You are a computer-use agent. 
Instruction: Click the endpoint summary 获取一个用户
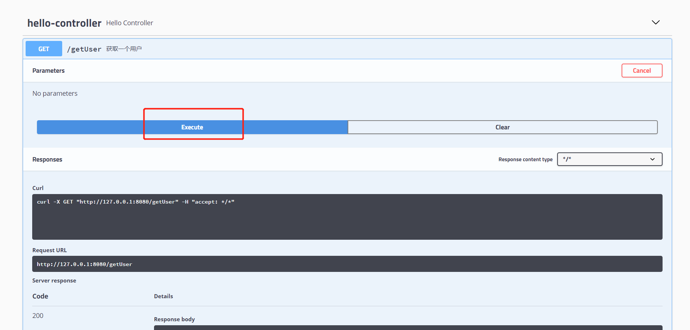click(x=124, y=49)
